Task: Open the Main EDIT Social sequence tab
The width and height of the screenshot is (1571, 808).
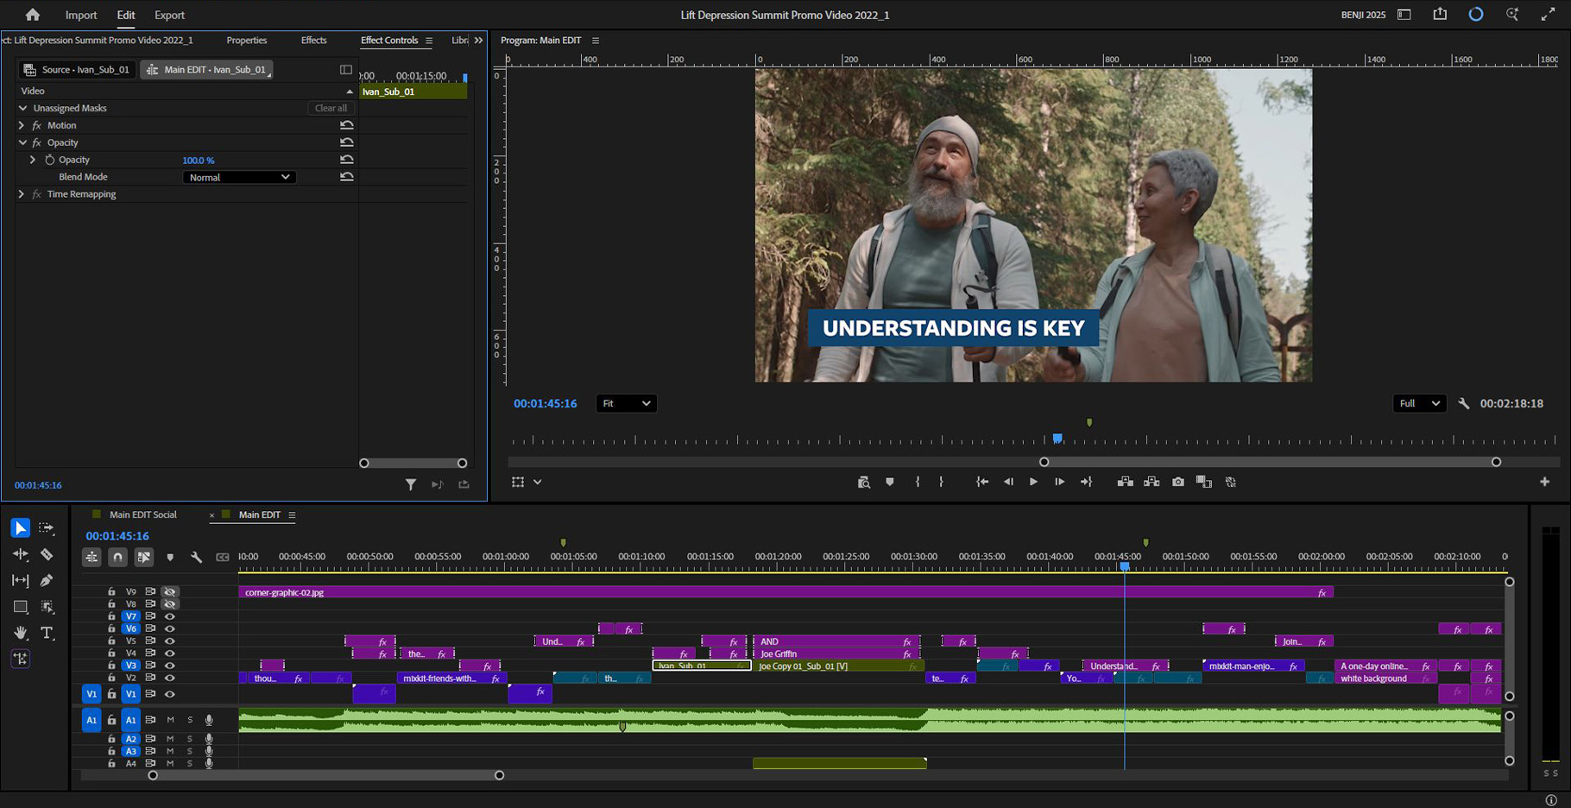Action: (143, 514)
